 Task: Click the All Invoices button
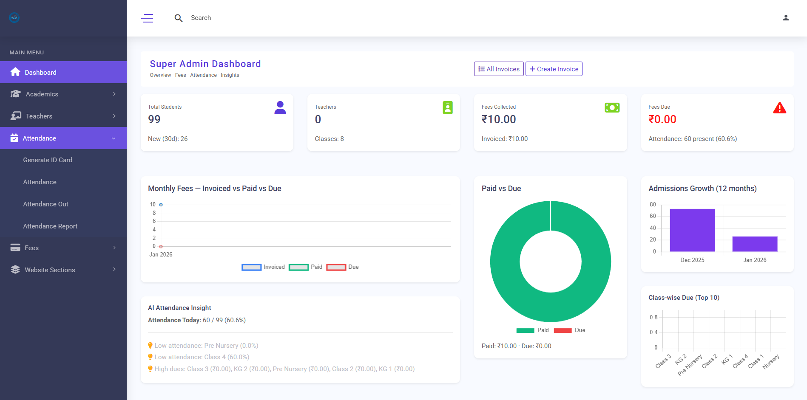(499, 69)
